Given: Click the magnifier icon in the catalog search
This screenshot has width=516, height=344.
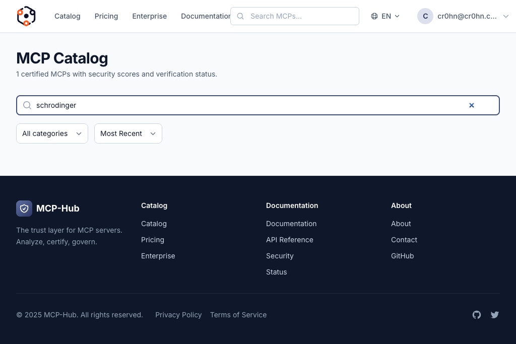Looking at the screenshot, I should pyautogui.click(x=27, y=105).
